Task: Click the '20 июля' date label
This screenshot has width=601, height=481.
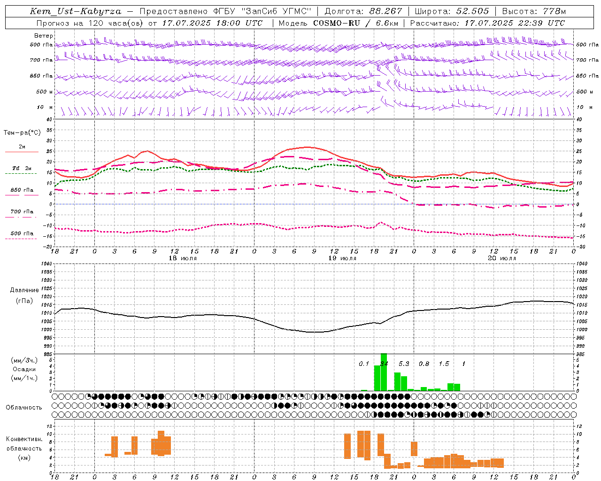Action: pos(502,258)
